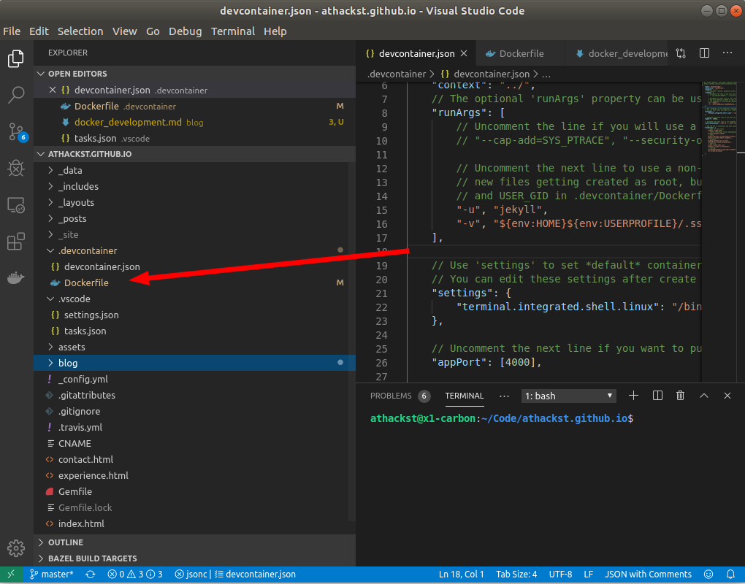This screenshot has height=584, width=745.
Task: Open the notifications bell icon
Action: (x=730, y=575)
